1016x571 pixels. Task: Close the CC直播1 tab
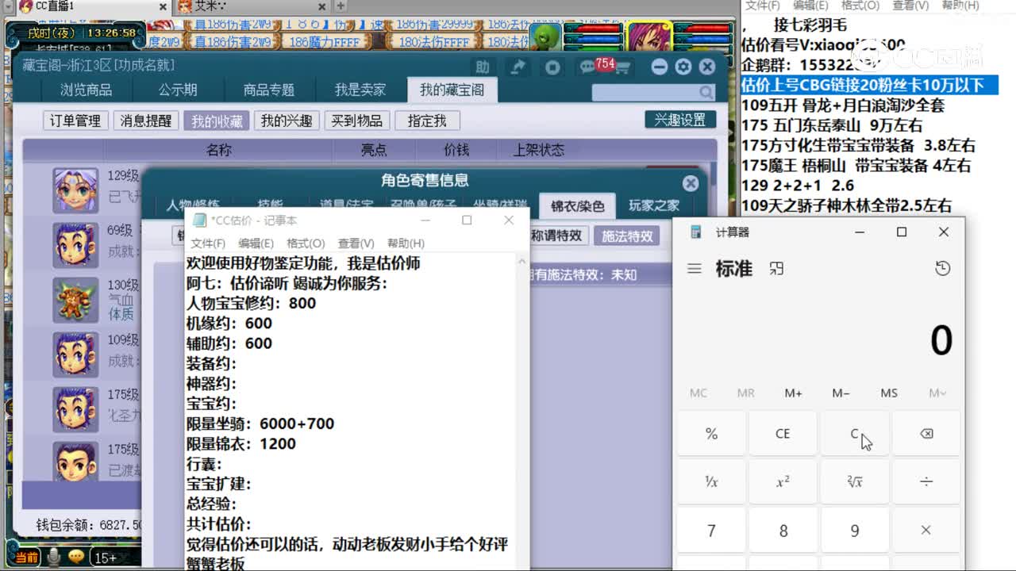[x=163, y=6]
